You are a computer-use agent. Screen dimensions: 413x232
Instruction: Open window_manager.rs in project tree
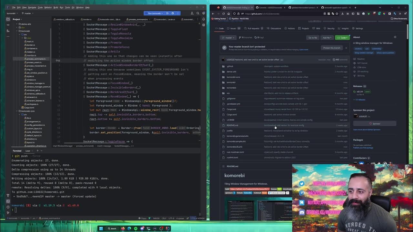tap(35, 83)
